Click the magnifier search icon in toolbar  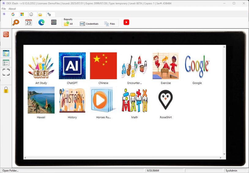click(x=16, y=22)
